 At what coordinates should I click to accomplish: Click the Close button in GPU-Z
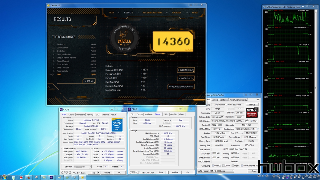[253, 171]
